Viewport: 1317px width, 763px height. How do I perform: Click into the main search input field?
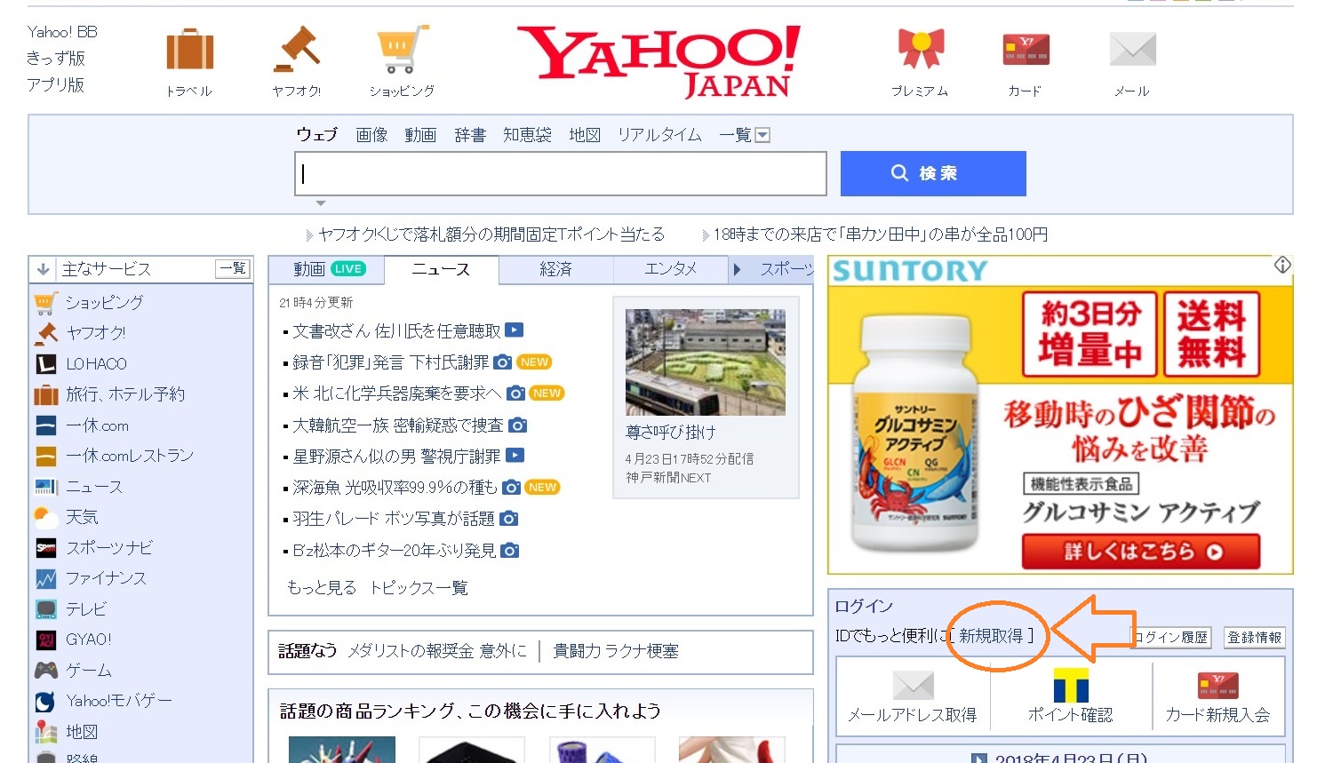coord(561,173)
